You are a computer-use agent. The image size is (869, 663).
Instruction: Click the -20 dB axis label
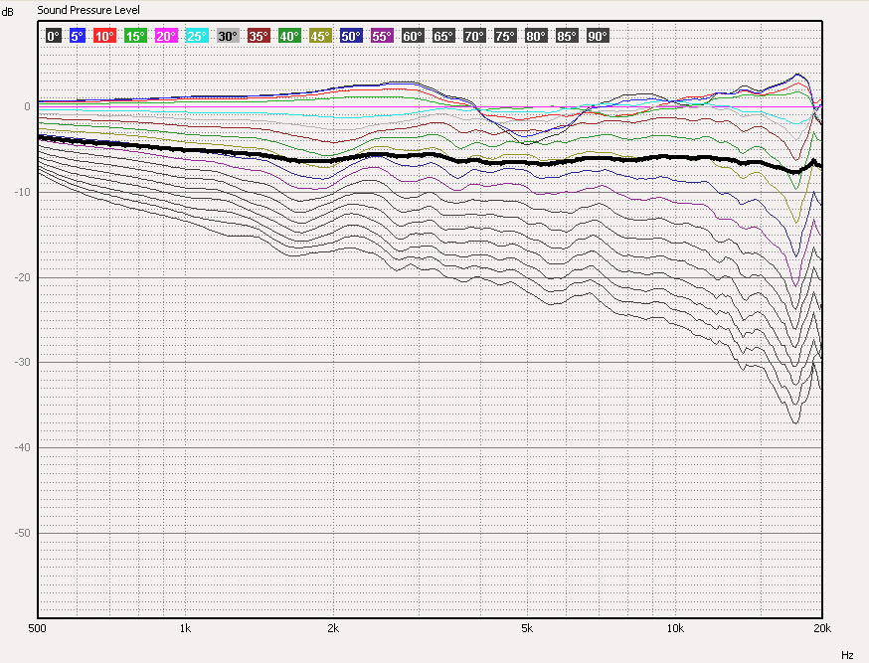coord(23,277)
